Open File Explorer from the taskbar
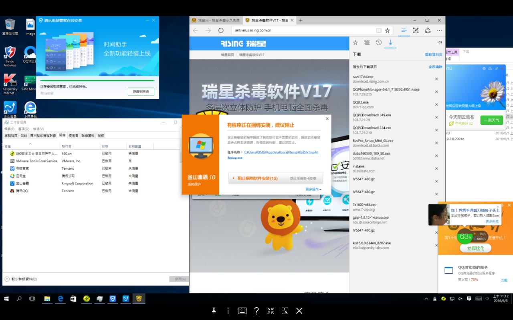The height and width of the screenshot is (320, 513). point(47,299)
